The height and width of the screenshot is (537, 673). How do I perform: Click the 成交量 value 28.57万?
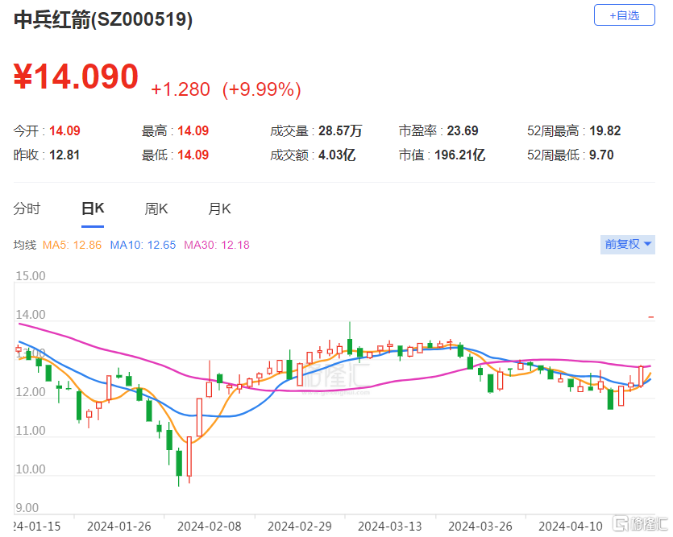click(340, 130)
